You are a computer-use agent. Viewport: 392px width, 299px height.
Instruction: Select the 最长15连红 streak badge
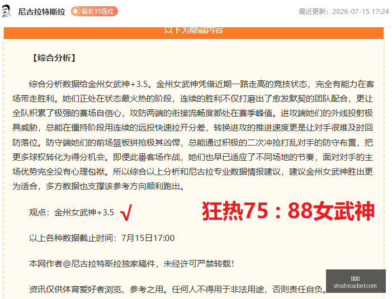tap(94, 11)
